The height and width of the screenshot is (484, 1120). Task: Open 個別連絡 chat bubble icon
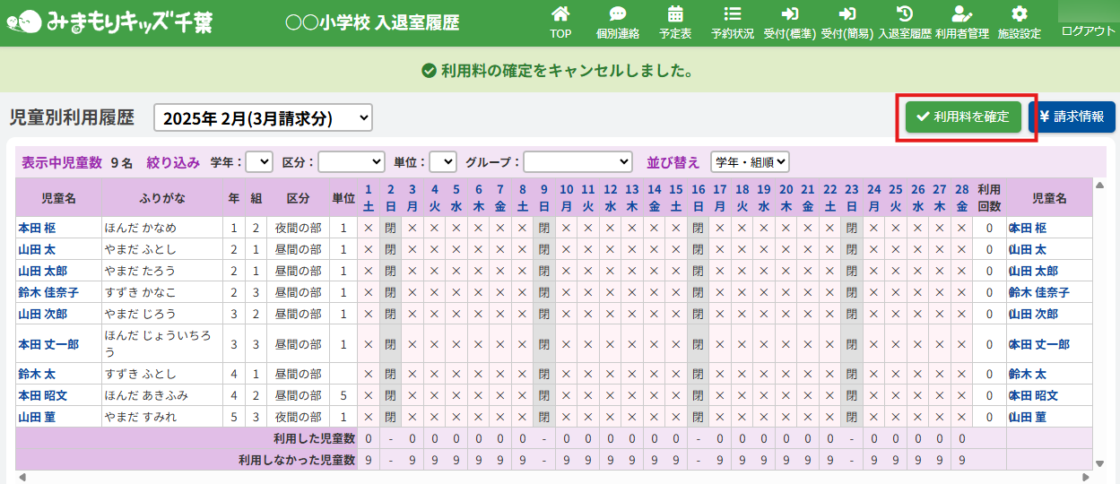pos(617,15)
